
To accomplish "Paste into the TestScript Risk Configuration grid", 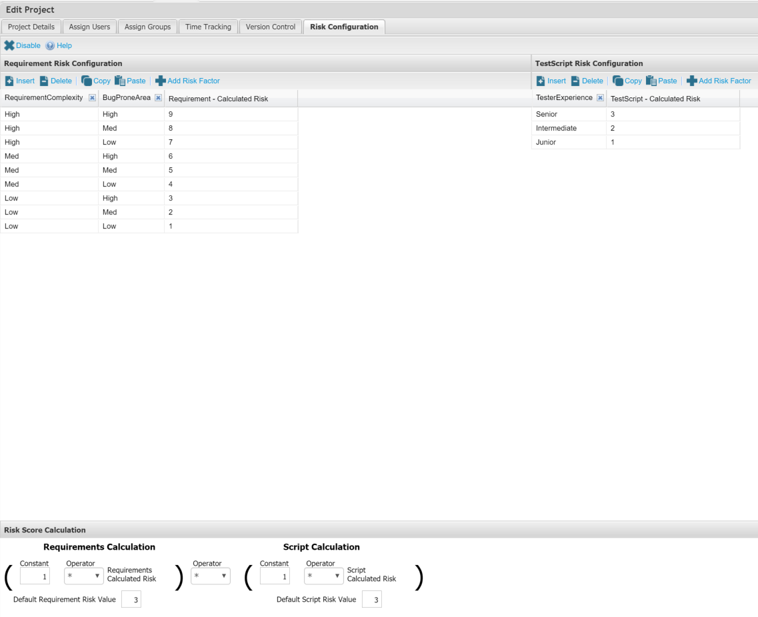I will pos(661,81).
